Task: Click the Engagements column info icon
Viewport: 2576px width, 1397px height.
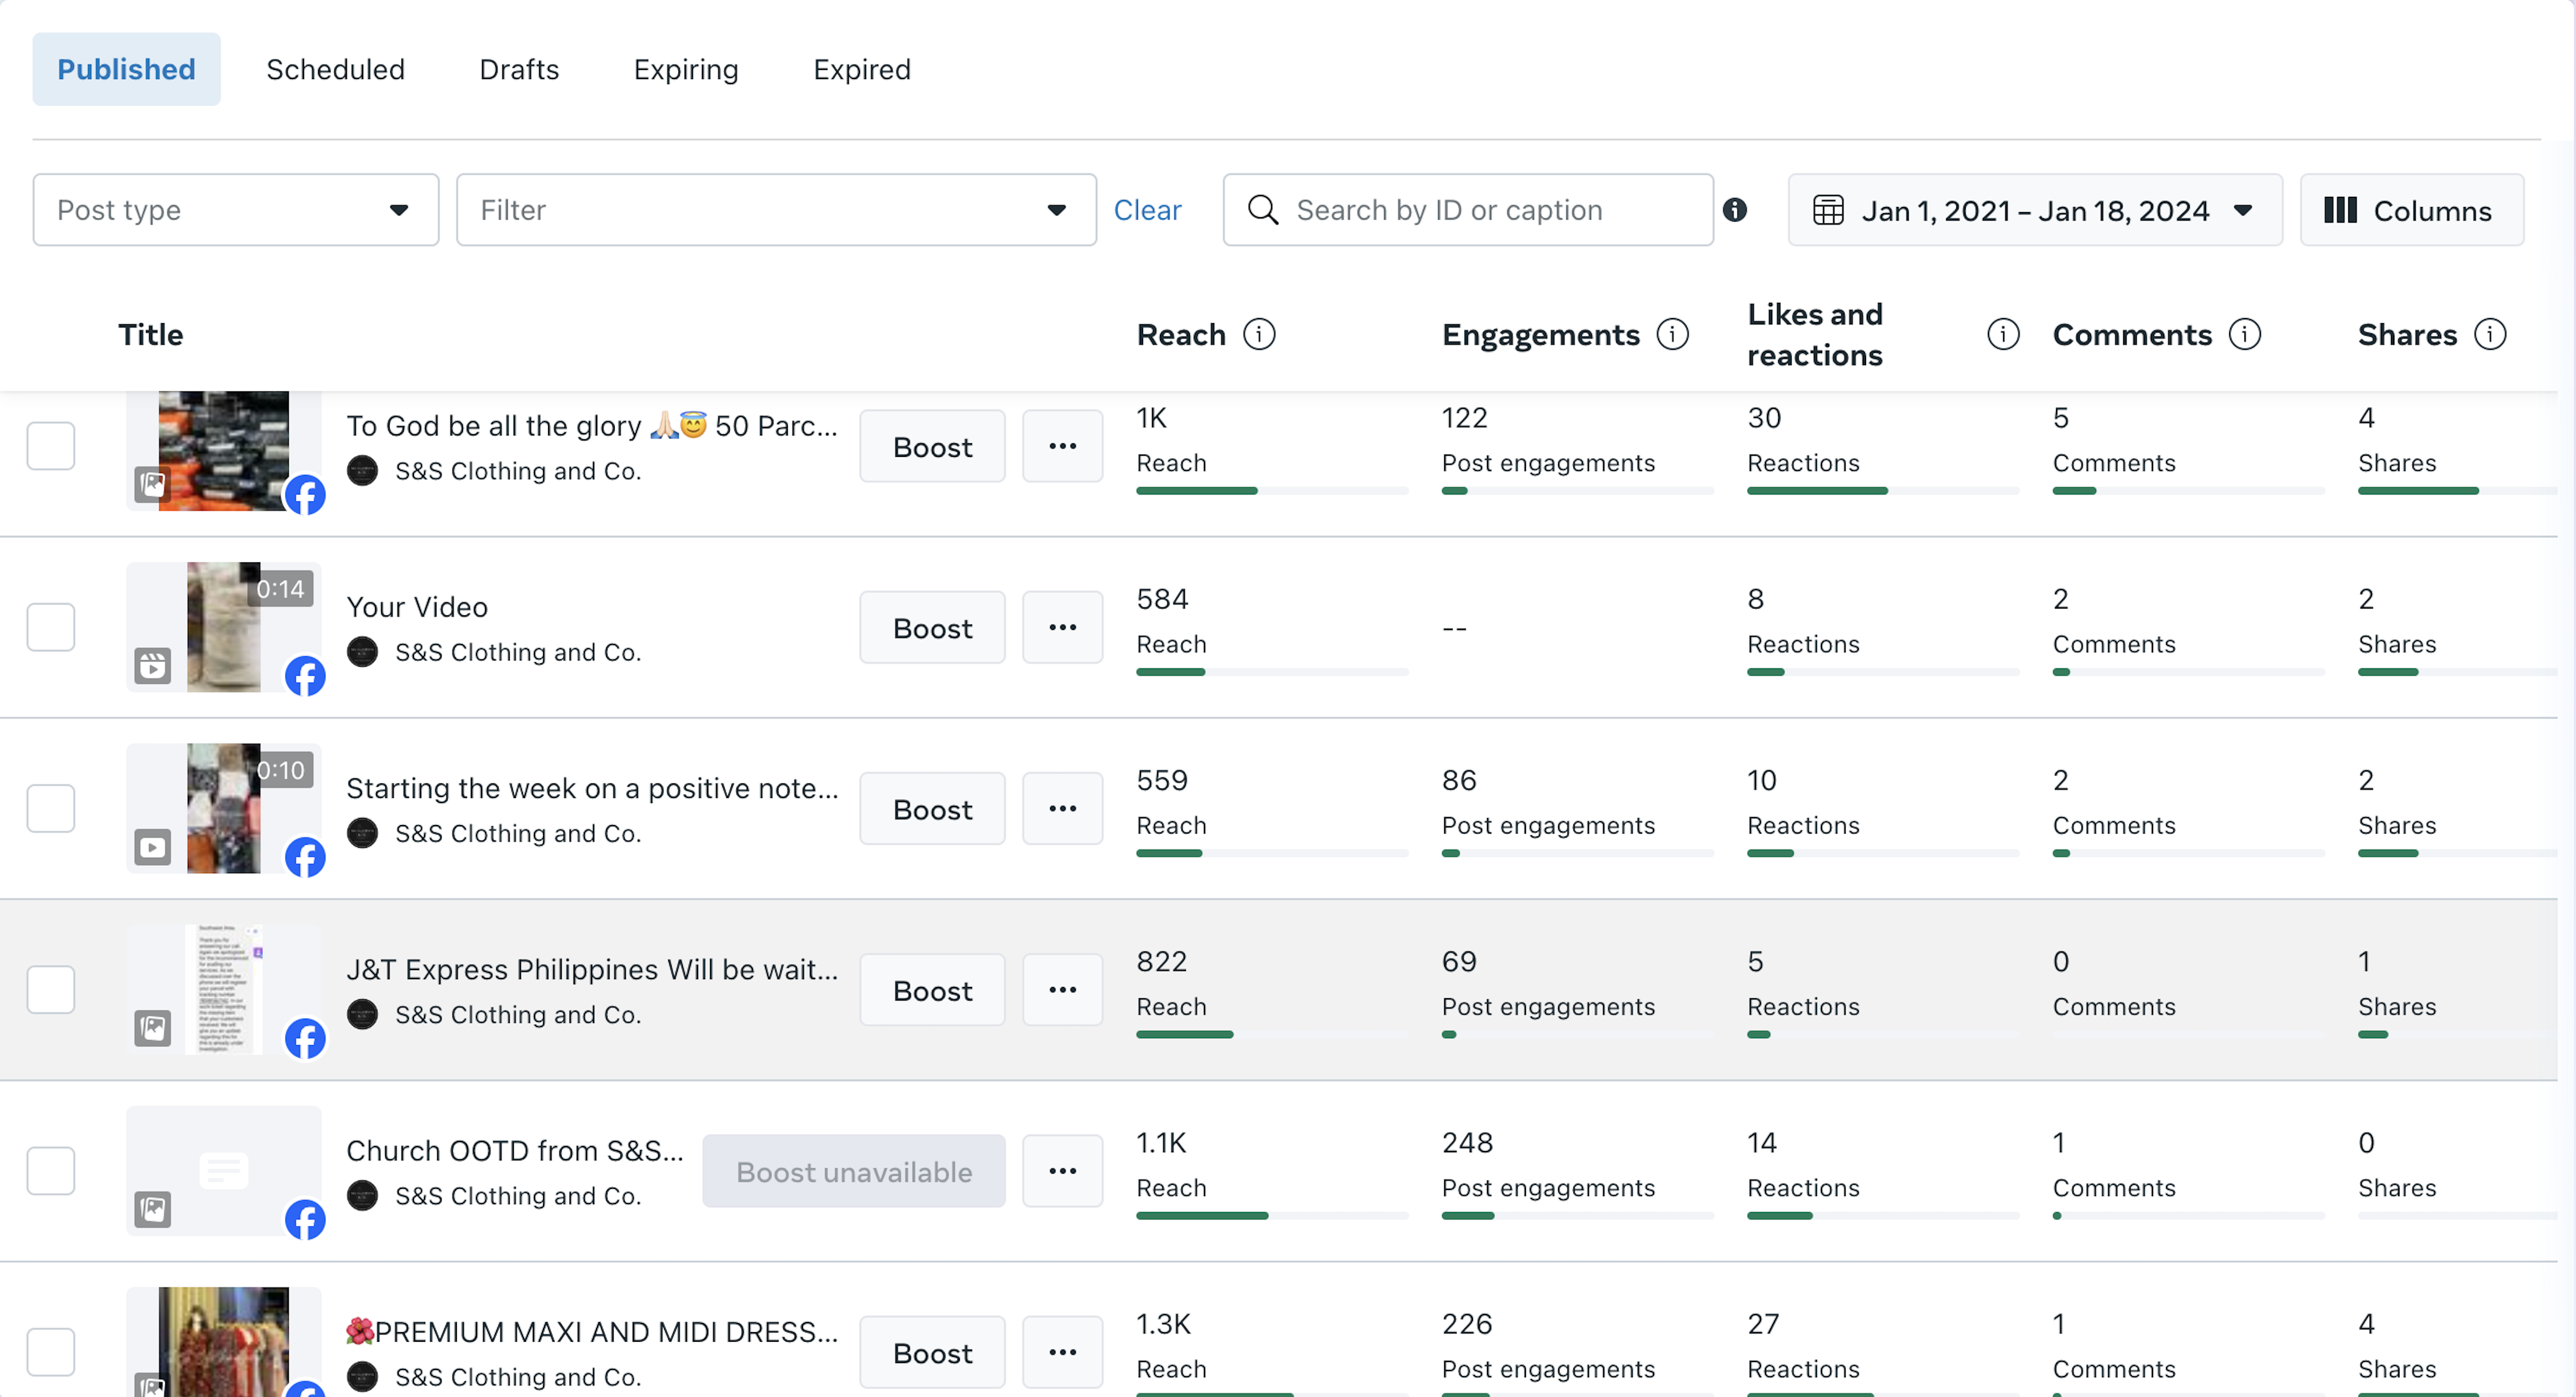Action: click(1672, 334)
